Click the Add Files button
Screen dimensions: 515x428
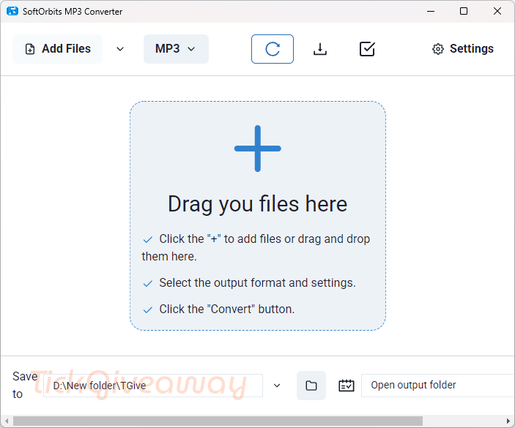tap(57, 49)
